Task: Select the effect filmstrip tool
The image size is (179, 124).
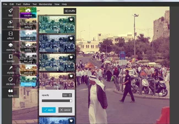Action: (10, 35)
